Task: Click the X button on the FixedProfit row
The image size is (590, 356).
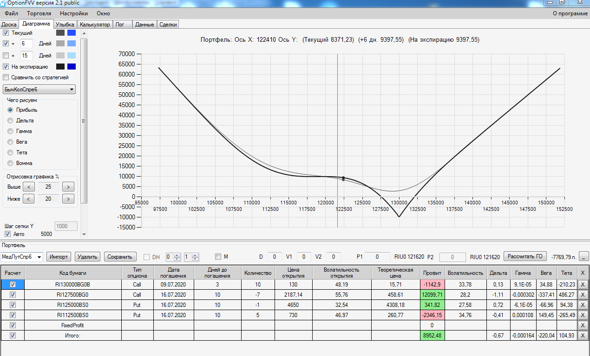Action: (583, 325)
